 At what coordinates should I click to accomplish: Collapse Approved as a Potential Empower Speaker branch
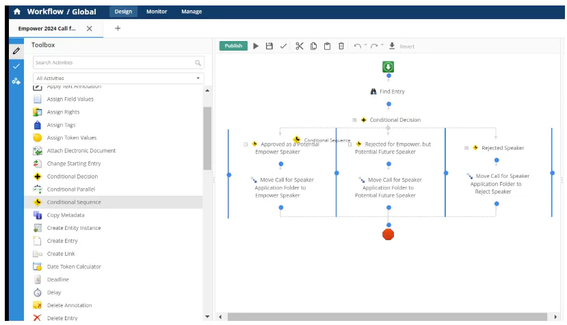pyautogui.click(x=246, y=144)
